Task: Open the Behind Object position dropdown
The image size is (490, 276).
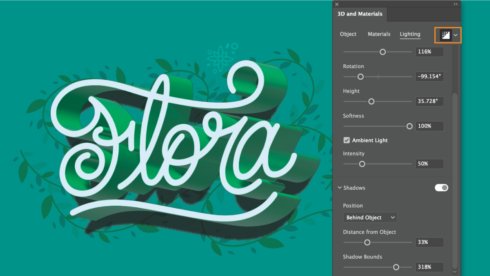Action: tap(370, 218)
